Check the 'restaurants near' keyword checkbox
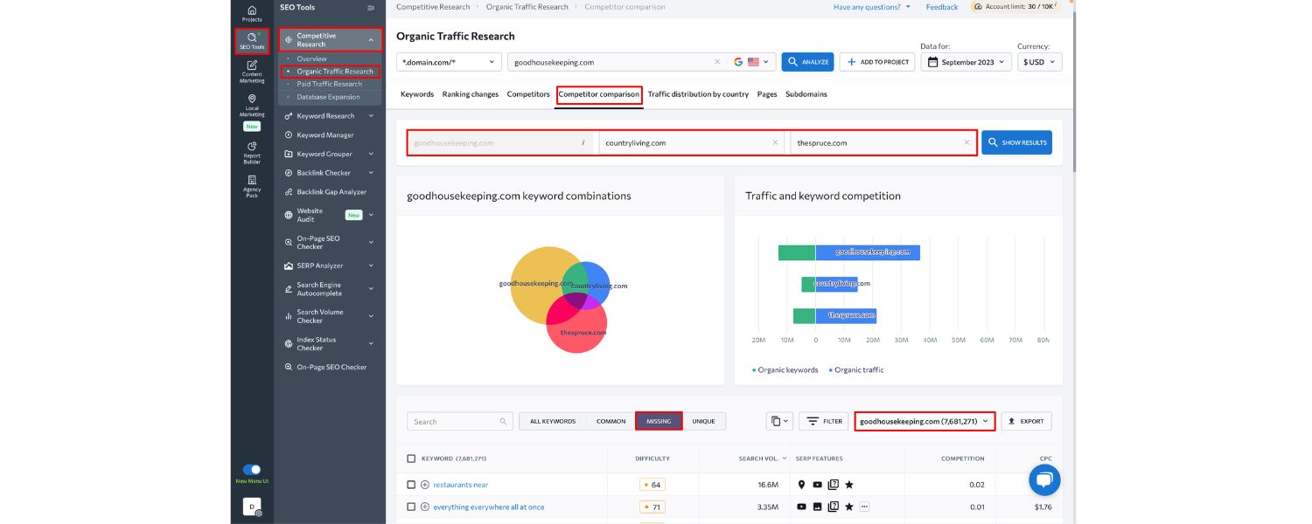1312x524 pixels. tap(409, 483)
